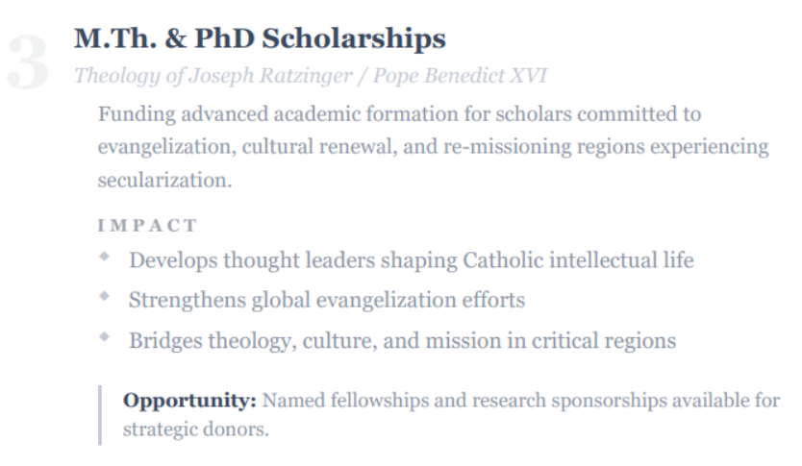The height and width of the screenshot is (466, 802).
Task: Click "Catholic intellectual life" in the first bullet
Action: pyautogui.click(x=578, y=260)
